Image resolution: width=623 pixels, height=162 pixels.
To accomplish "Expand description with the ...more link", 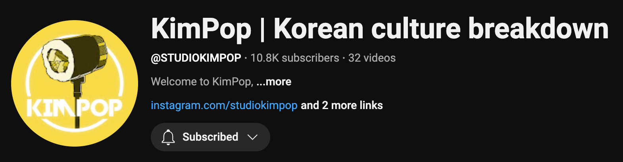I will (274, 82).
